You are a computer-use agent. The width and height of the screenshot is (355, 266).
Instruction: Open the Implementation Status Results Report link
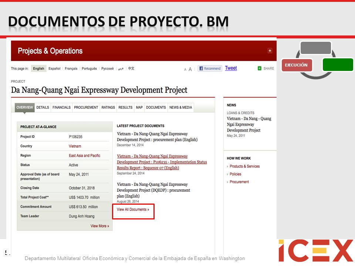click(x=162, y=162)
